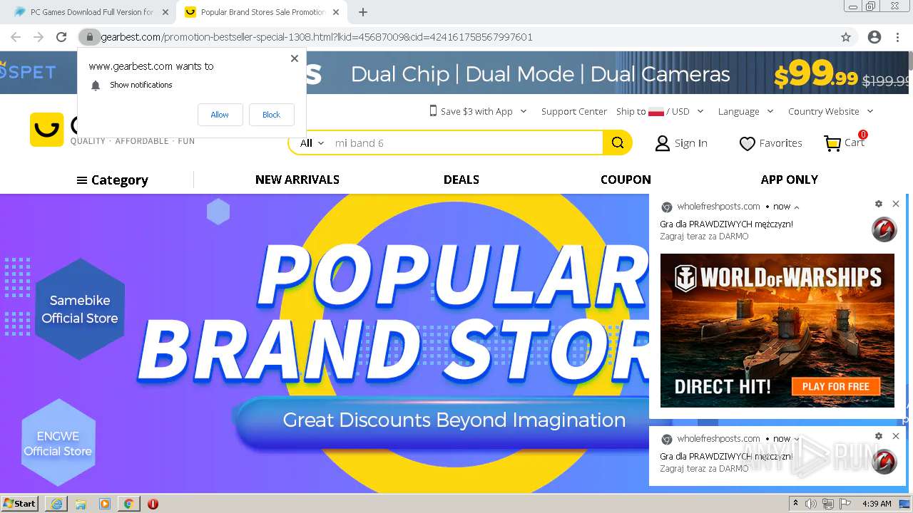This screenshot has width=913, height=513.
Task: Open the Category hamburger menu
Action: click(112, 180)
